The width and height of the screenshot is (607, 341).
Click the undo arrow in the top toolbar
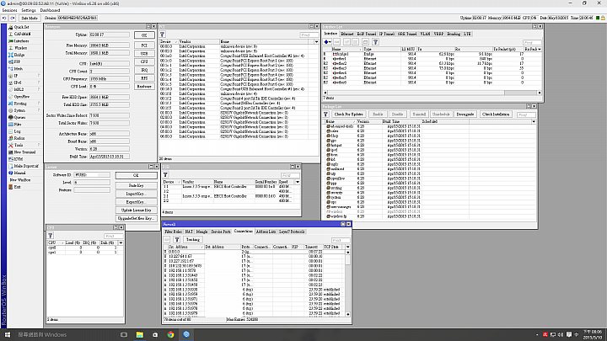pos(4,19)
